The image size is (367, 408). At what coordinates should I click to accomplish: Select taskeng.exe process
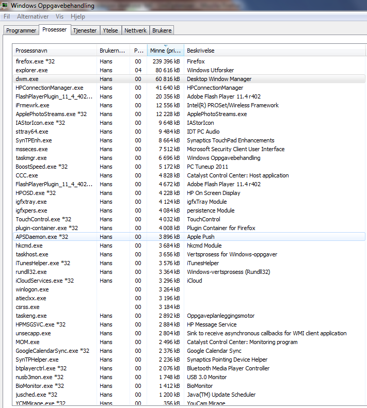click(189, 316)
